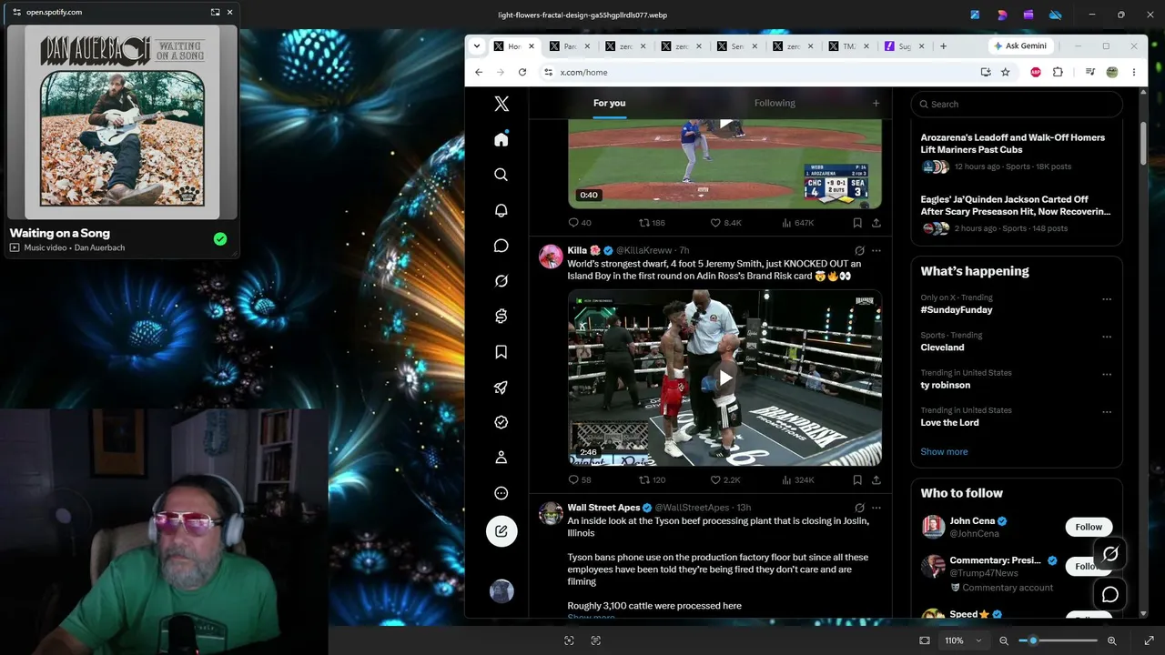
Task: Toggle fit-to-window view in Photos
Action: 925,640
